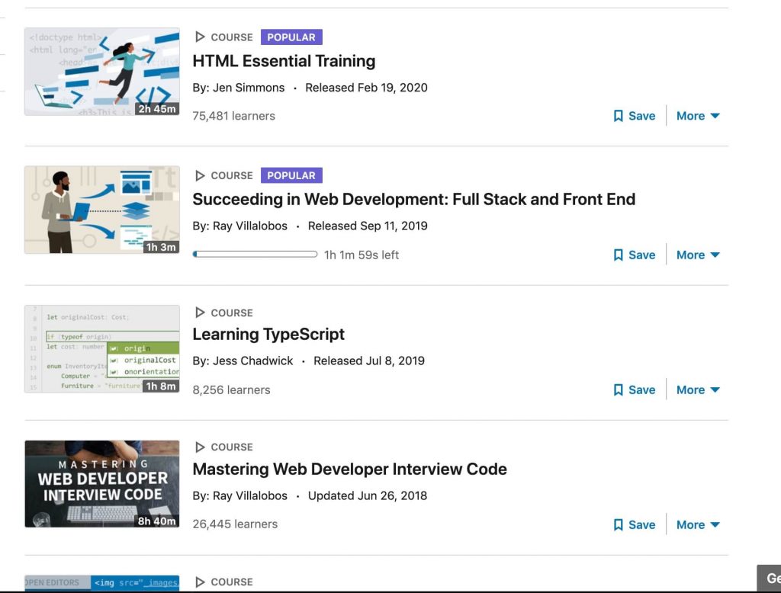
Task: Open the HTML Essential Training course title
Action: (284, 61)
